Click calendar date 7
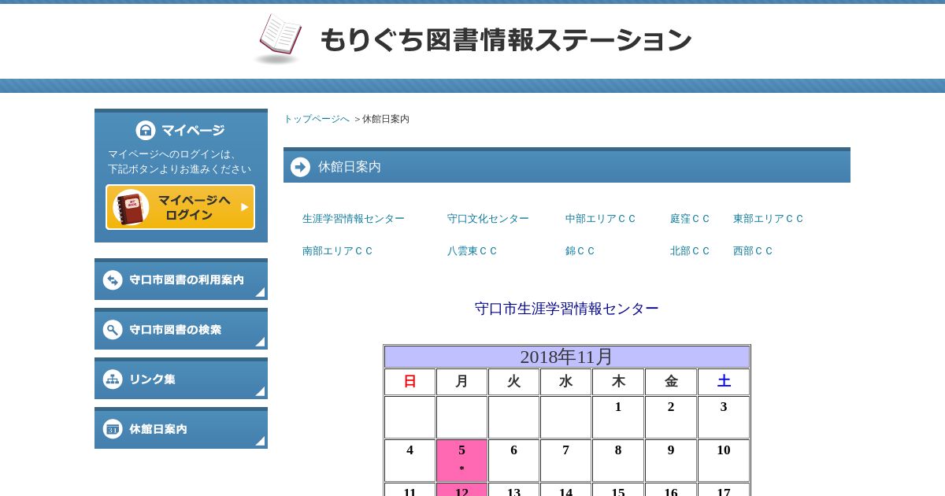Viewport: 945px width, 496px height. [x=565, y=461]
